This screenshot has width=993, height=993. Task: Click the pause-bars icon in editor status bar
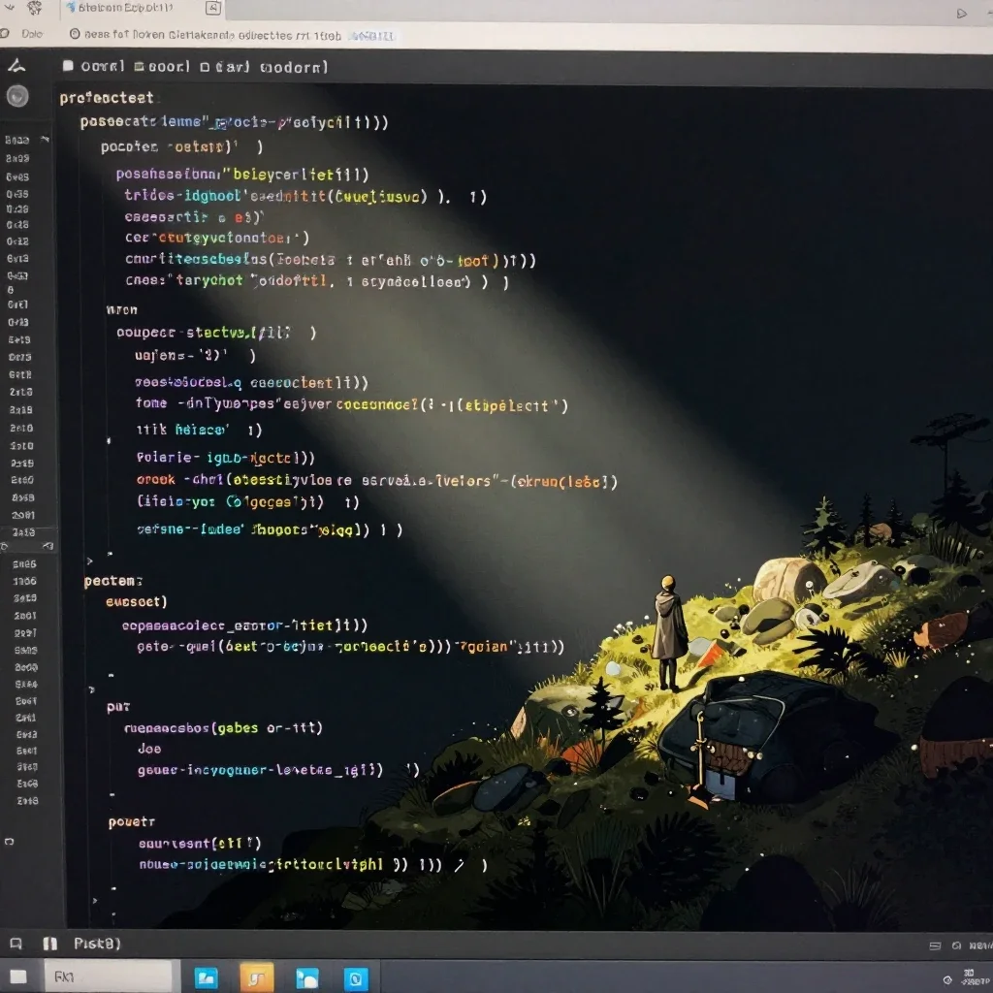coord(50,945)
